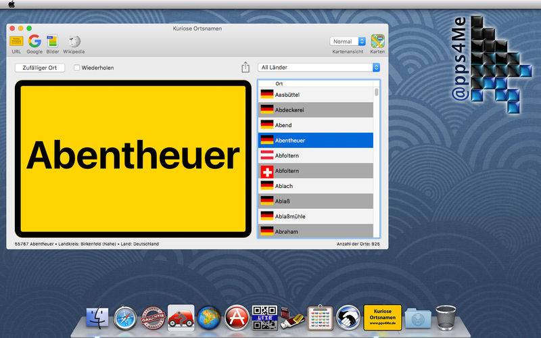
Task: Click the Ort column header
Action: [316, 83]
